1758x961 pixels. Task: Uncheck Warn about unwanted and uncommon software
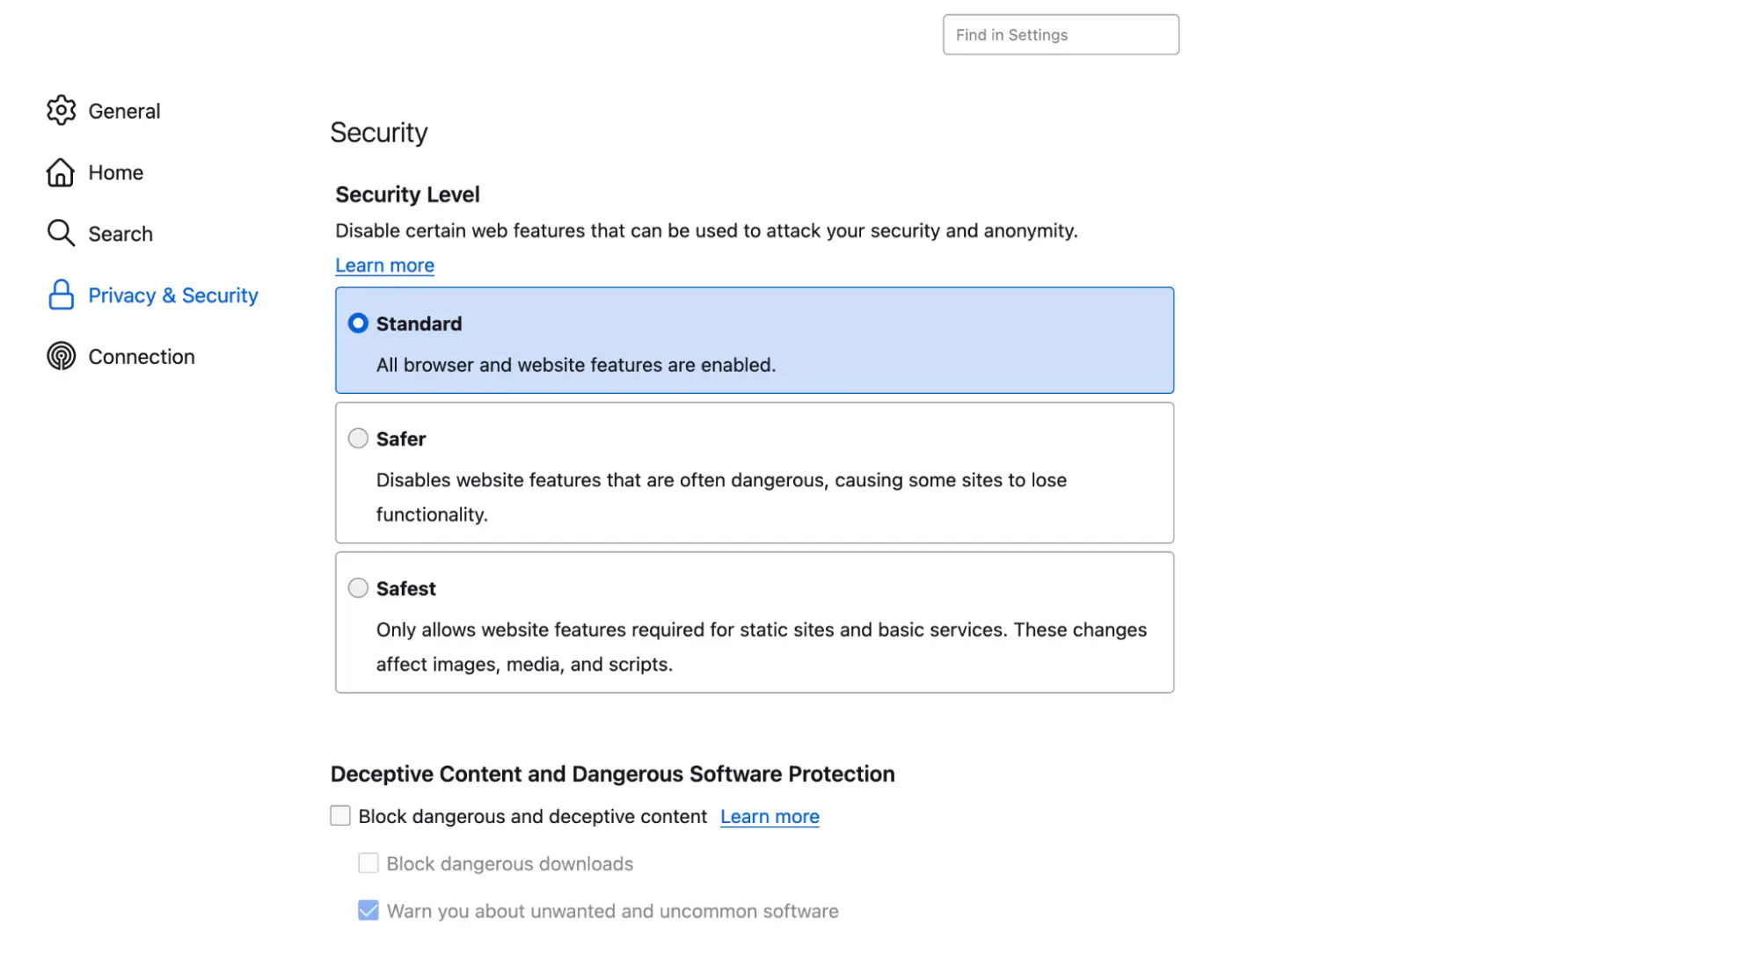point(368,911)
